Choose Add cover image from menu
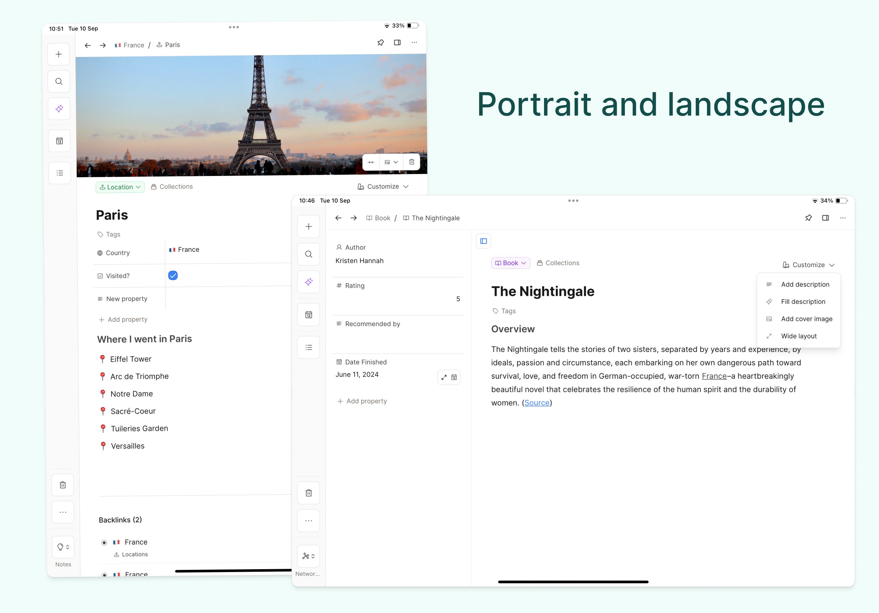 coord(806,319)
